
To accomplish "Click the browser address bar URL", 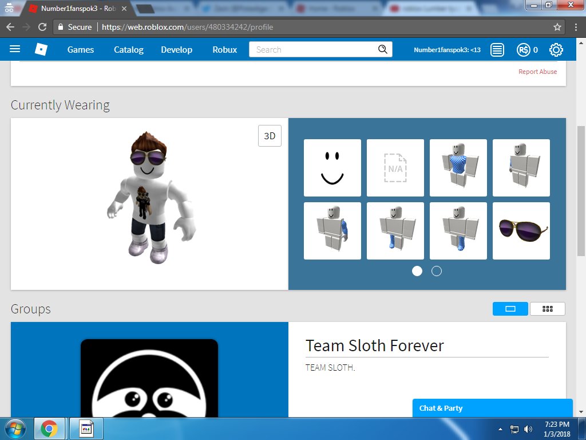I will point(187,27).
